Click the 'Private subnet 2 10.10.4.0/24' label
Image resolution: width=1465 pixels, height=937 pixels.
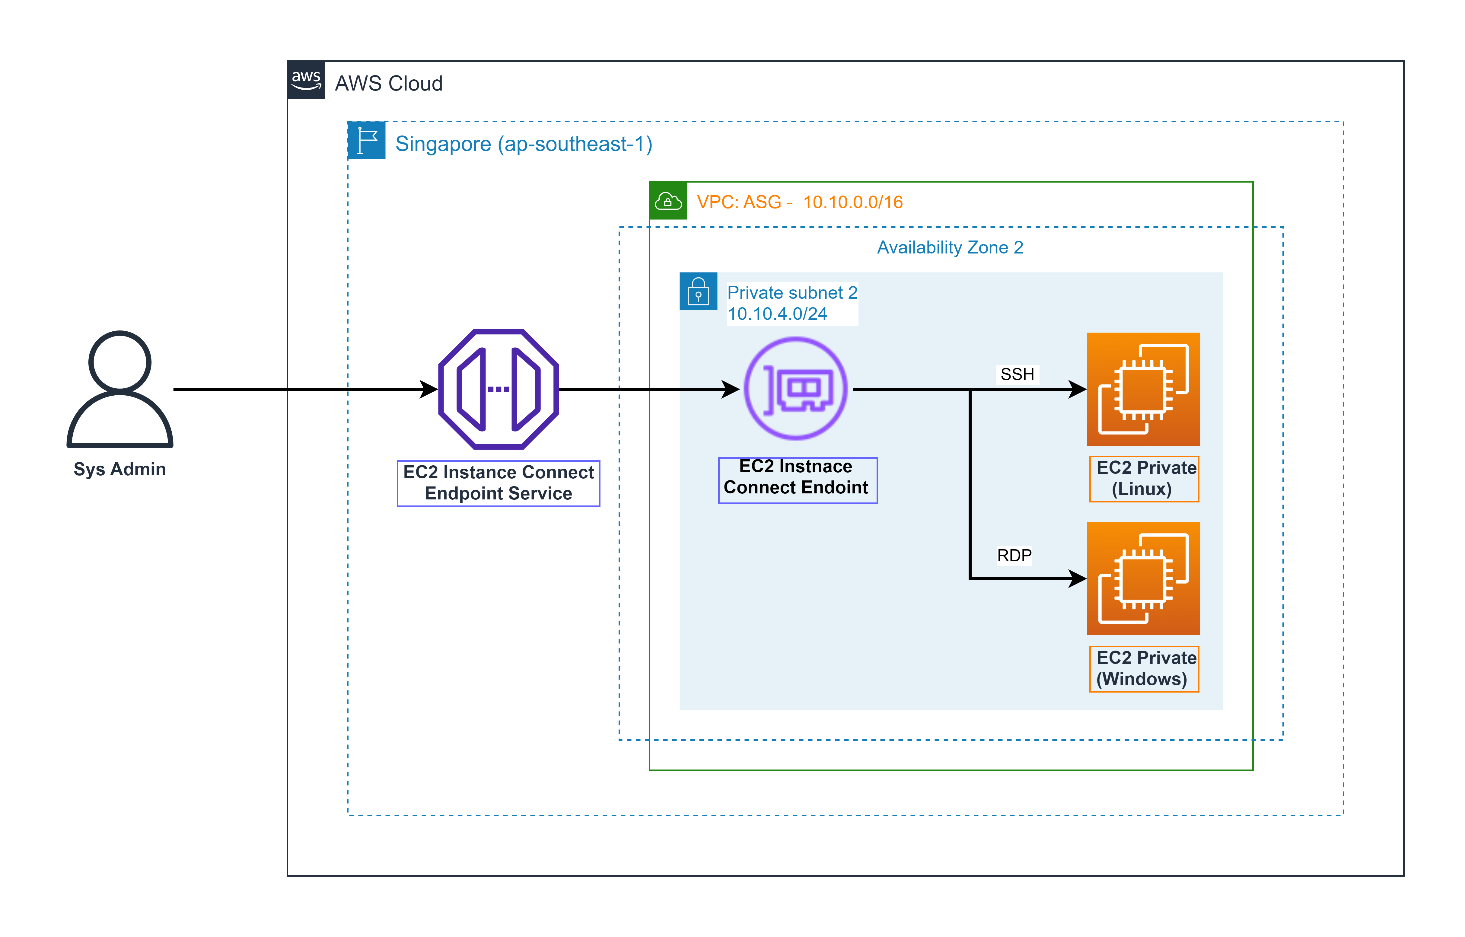792,303
